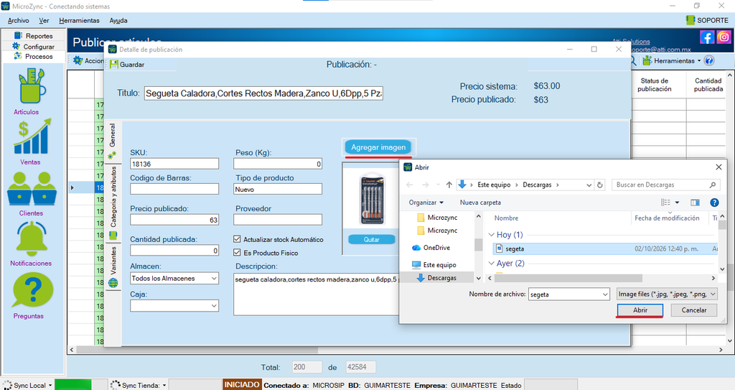
Task: Click the help icon beside Herramientas
Action: pyautogui.click(x=709, y=60)
